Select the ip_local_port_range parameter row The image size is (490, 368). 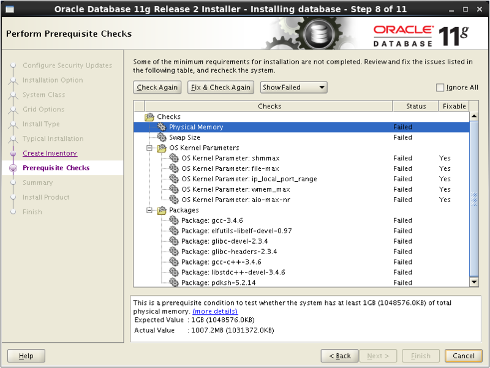pos(301,179)
